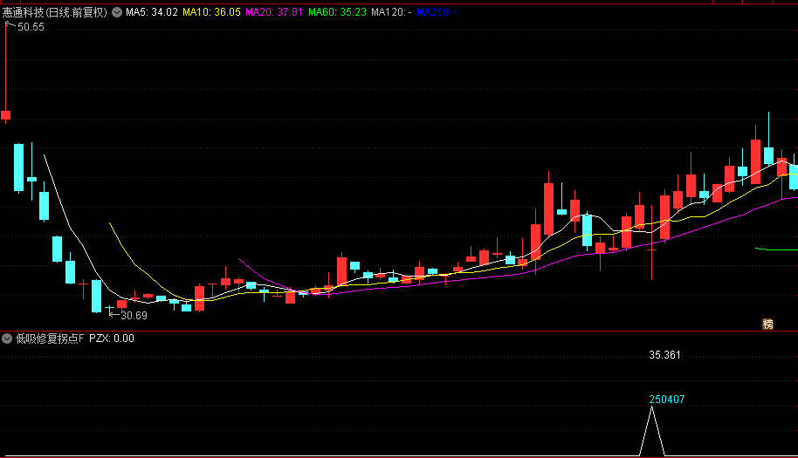Image resolution: width=798 pixels, height=458 pixels.
Task: Open the dropdown arrow beside 惠通科技 title
Action: coord(117,12)
